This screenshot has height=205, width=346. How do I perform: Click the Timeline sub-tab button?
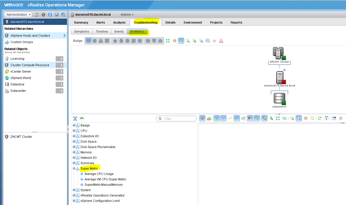click(x=102, y=32)
